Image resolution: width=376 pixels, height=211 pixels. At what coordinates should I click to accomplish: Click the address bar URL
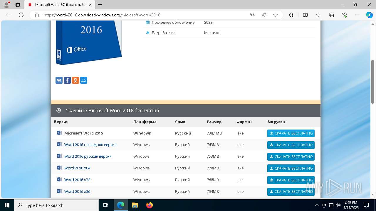102,15
